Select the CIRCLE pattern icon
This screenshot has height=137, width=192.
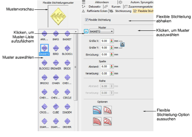coord(67,92)
